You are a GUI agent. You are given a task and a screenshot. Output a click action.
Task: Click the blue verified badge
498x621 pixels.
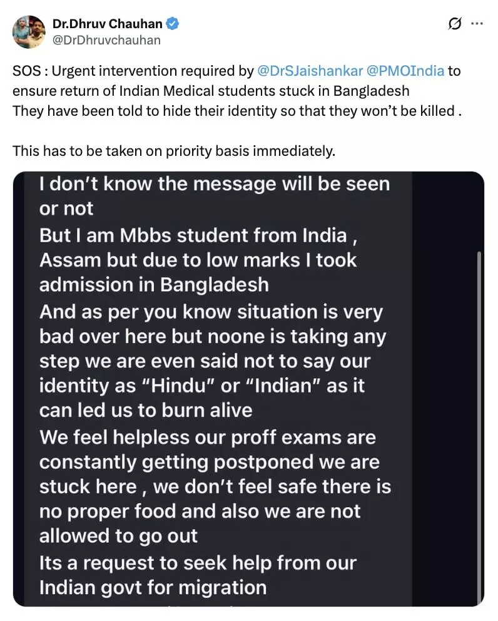173,24
